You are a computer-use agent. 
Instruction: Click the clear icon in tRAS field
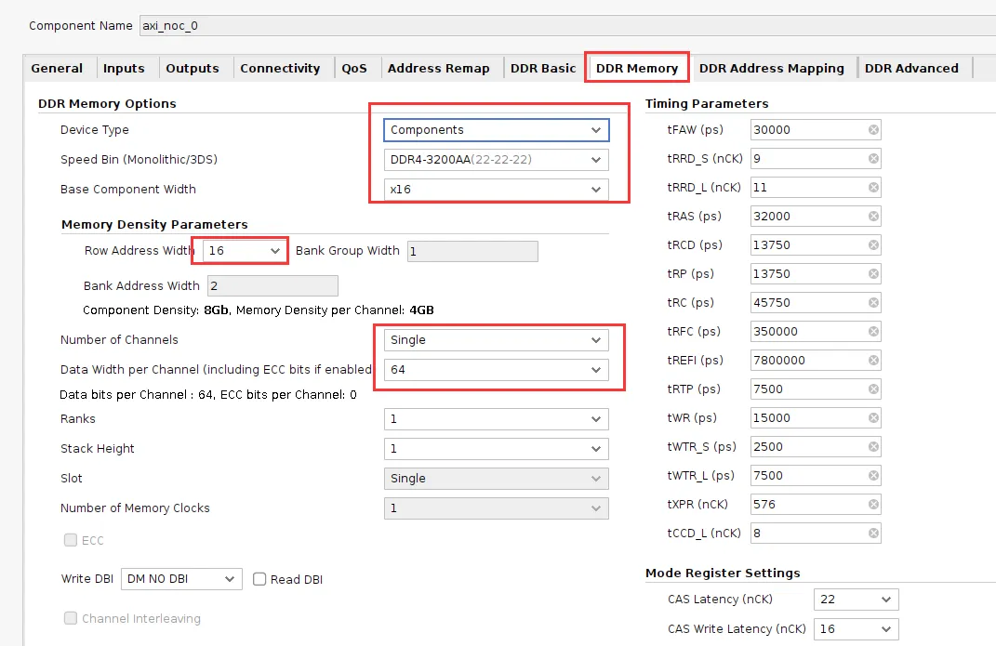(x=873, y=217)
